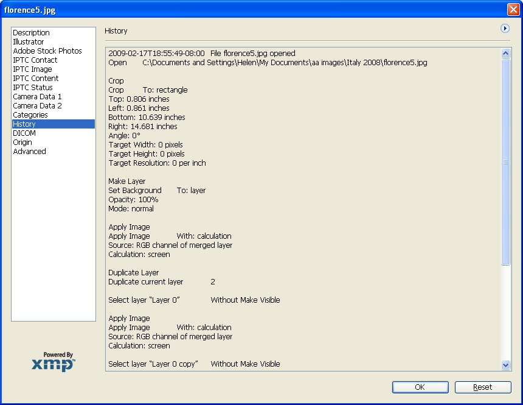The width and height of the screenshot is (523, 405).
Task: Click 'Mode: normal' text
Action: click(131, 209)
